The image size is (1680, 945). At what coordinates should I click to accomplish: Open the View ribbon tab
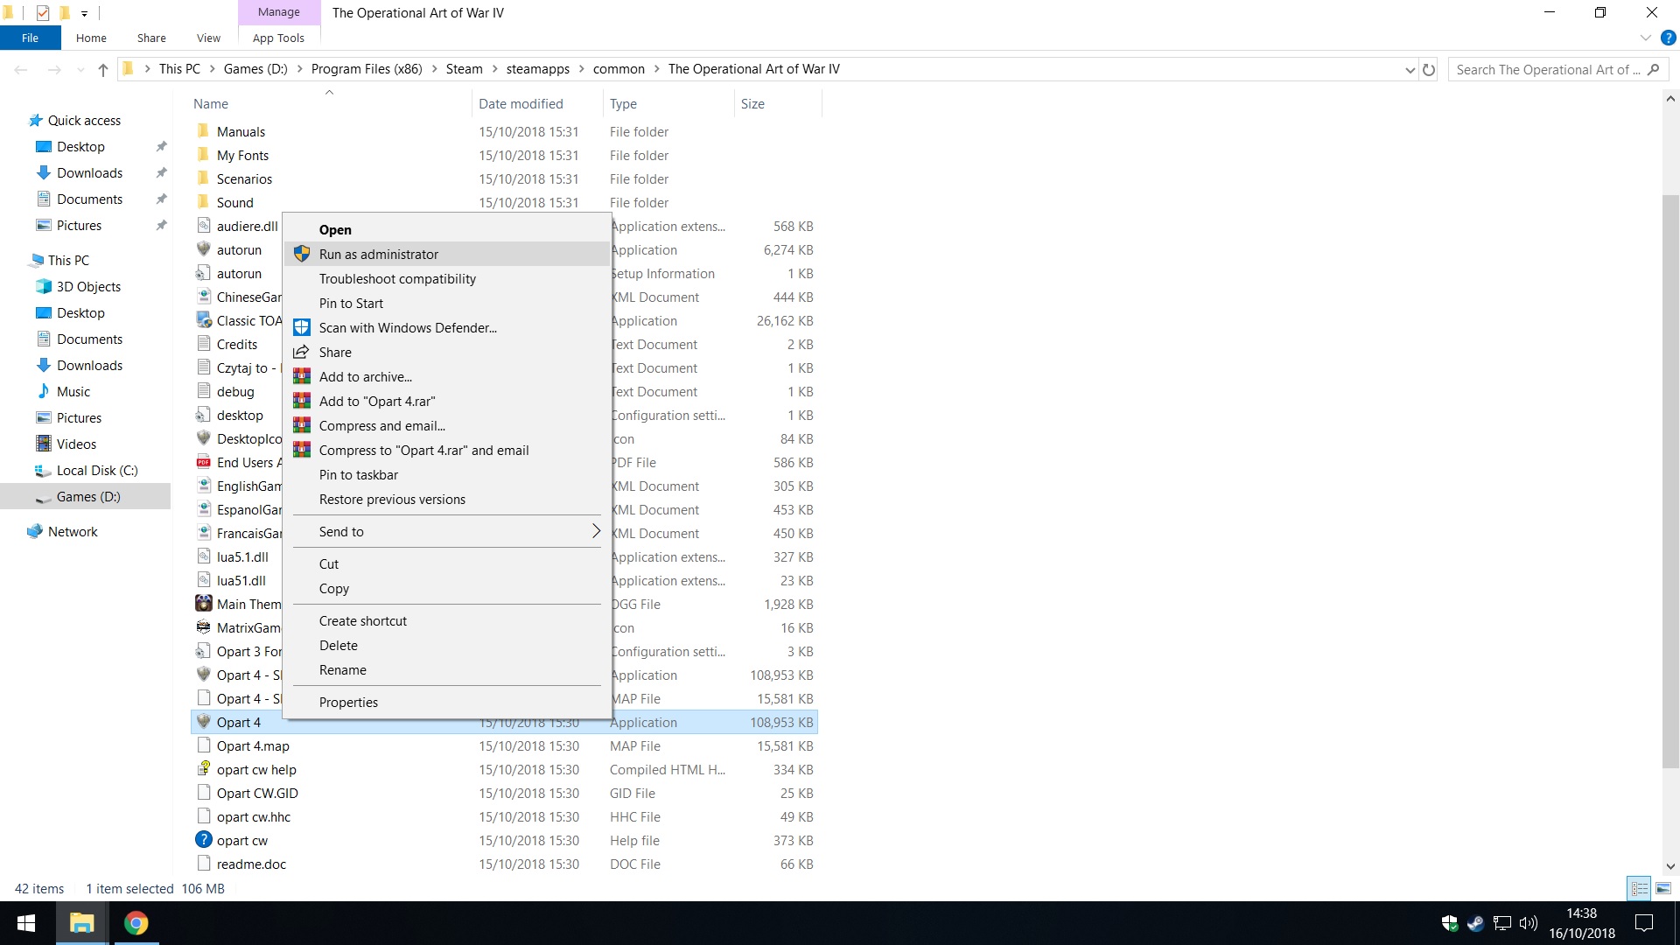point(208,38)
